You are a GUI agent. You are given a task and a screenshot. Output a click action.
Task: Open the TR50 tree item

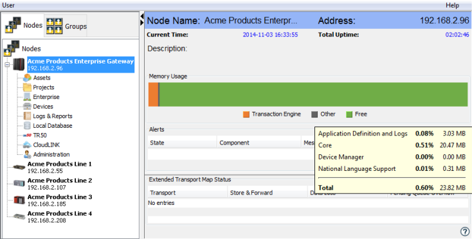pos(40,136)
